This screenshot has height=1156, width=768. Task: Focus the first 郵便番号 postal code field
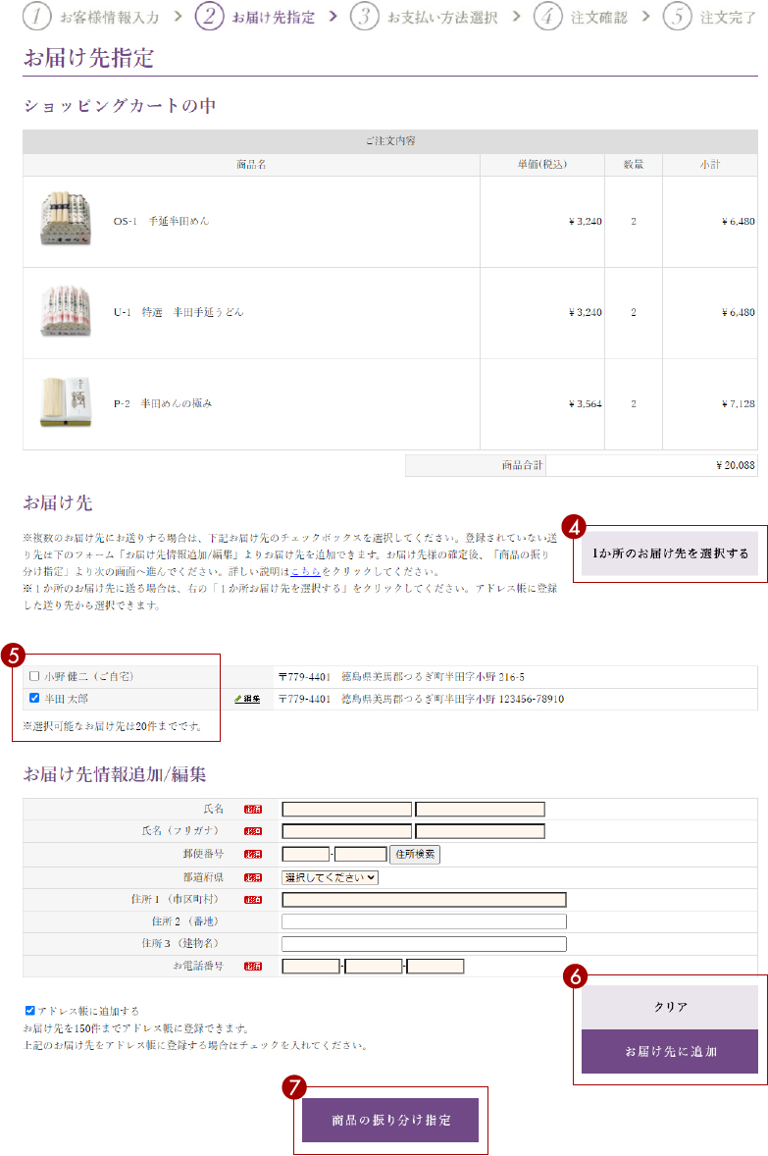click(305, 855)
